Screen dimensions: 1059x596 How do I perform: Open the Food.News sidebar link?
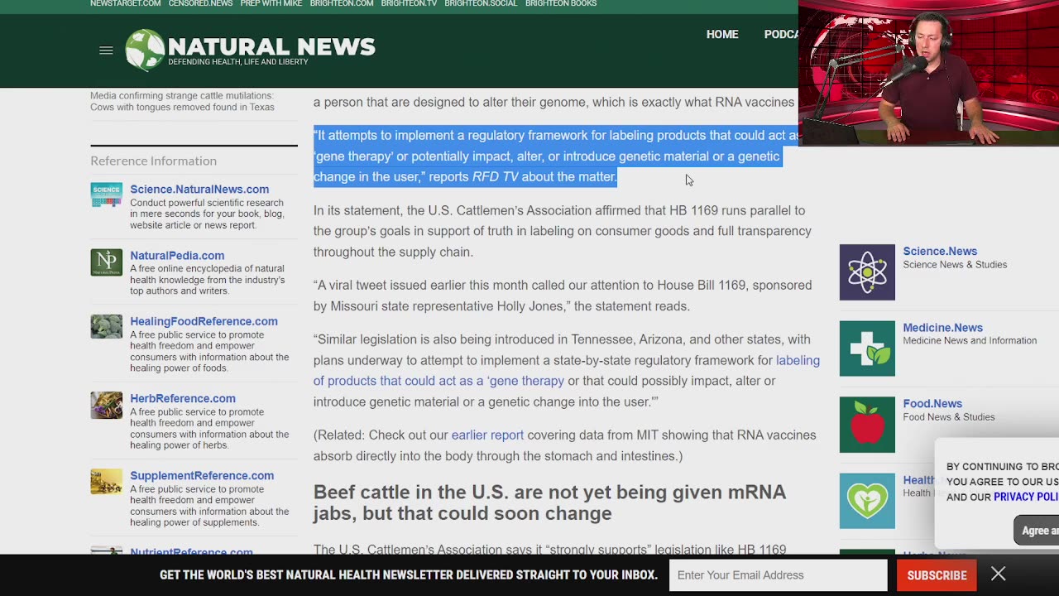point(932,403)
